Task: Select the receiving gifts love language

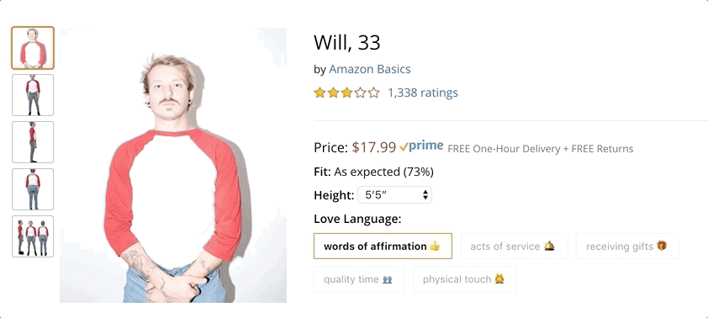Action: pos(627,246)
